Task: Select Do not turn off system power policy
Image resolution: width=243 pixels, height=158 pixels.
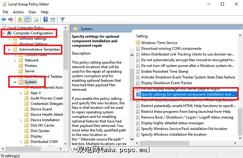Action: pyautogui.click(x=188, y=66)
